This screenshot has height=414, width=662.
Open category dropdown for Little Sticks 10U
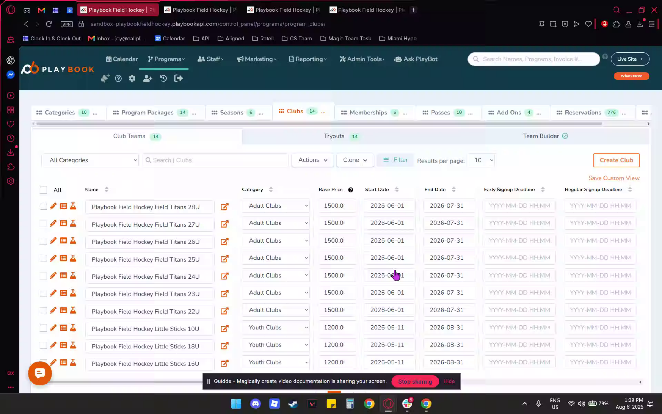(275, 328)
